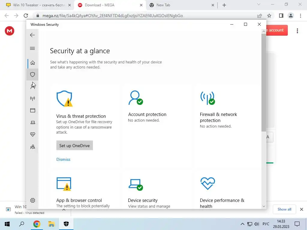The image size is (307, 230).
Task: Click the Windows Security scroll down arrow
Action: click(264, 206)
